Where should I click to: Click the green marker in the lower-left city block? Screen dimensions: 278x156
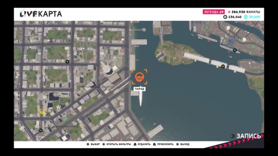(x=41, y=130)
